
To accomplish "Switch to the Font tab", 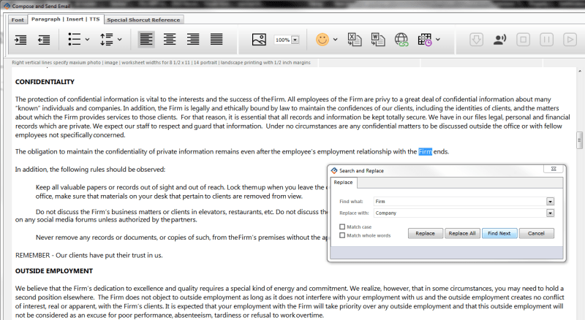I will tap(18, 20).
